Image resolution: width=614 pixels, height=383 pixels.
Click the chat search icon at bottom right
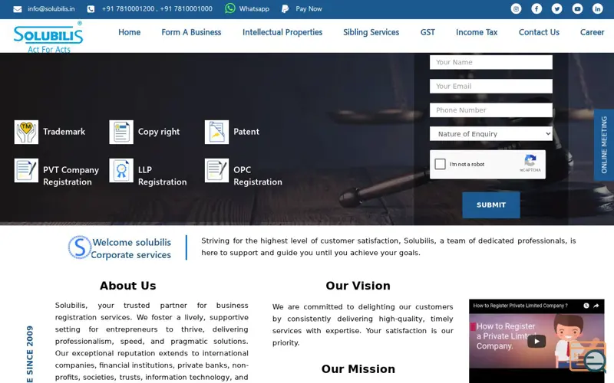pyautogui.click(x=588, y=356)
